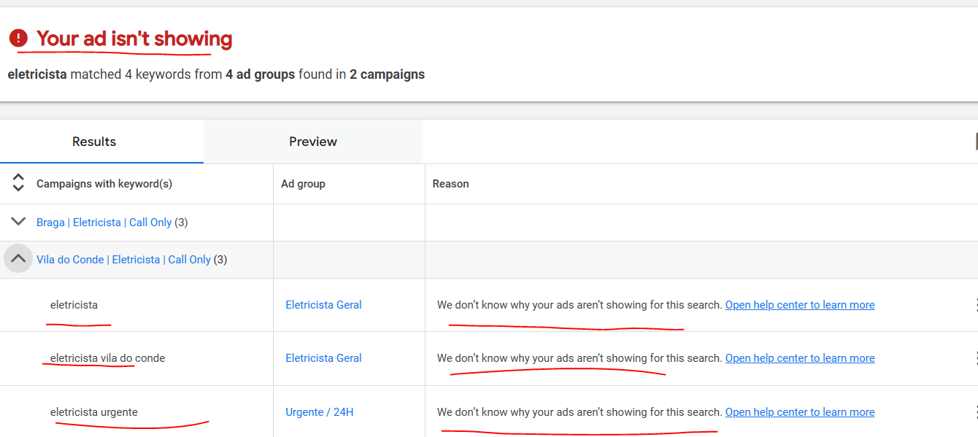Select the "eletricista vila do conde" keyword cell
978x437 pixels.
click(x=107, y=357)
